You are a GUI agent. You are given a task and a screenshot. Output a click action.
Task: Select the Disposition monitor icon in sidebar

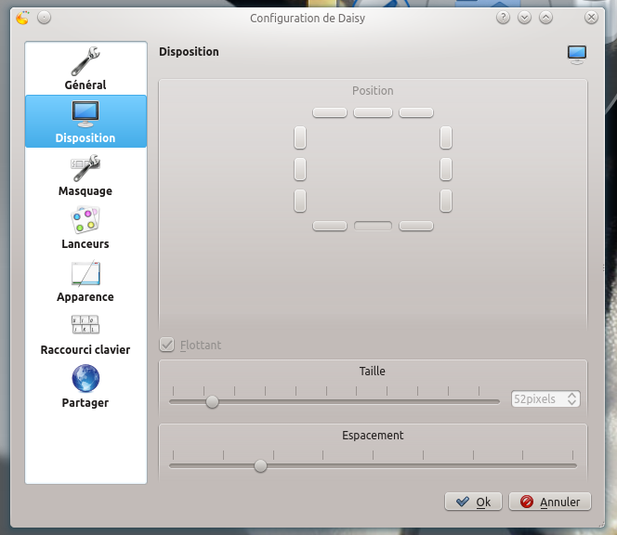tap(85, 114)
